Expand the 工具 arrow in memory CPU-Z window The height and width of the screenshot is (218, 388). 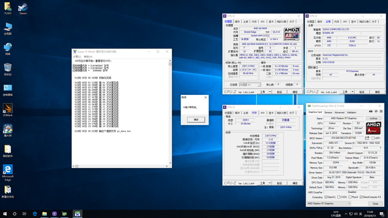270,183
